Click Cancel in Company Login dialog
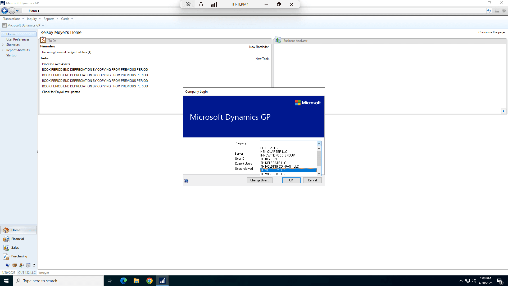 click(x=312, y=180)
